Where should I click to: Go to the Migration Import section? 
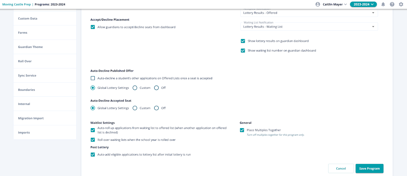click(31, 118)
